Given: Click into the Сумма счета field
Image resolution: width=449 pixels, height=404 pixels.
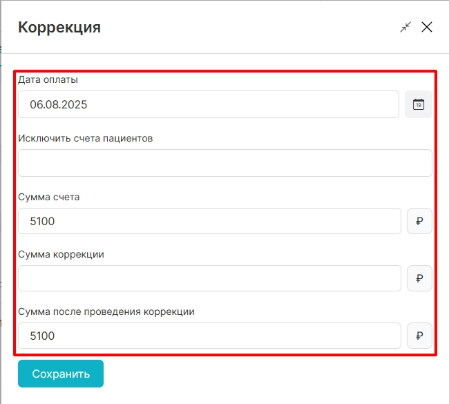Looking at the screenshot, I should (209, 222).
